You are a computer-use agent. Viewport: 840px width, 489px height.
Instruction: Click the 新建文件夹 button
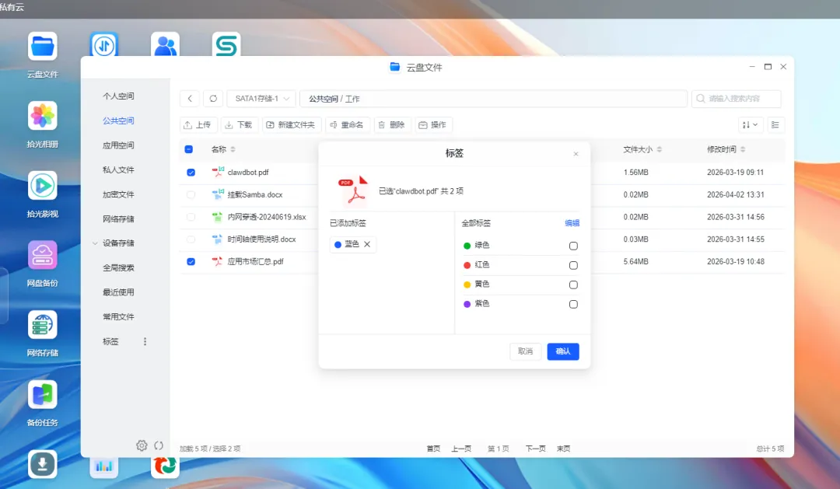[292, 125]
